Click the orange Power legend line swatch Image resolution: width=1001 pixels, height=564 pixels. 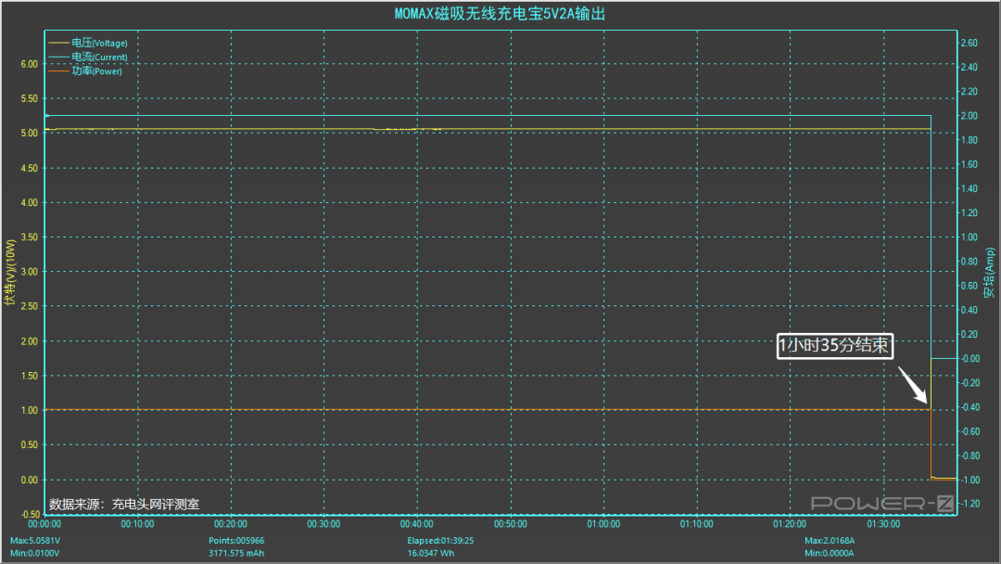click(58, 70)
